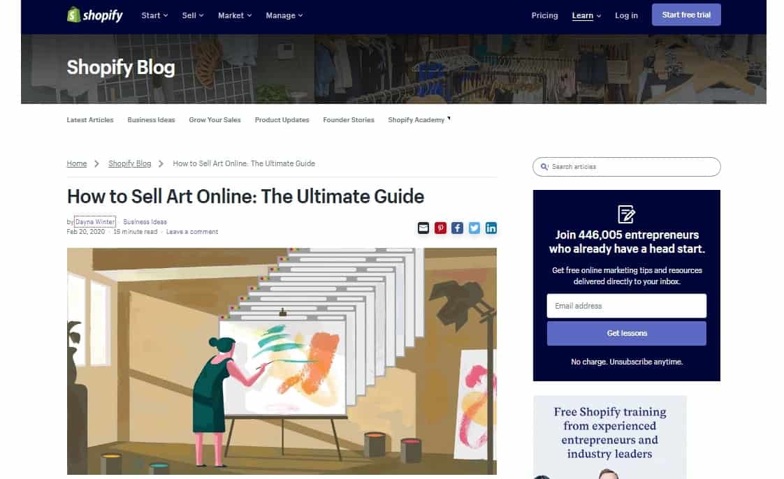This screenshot has width=784, height=479.
Task: Open author Dayna Winter's page
Action: tap(95, 222)
